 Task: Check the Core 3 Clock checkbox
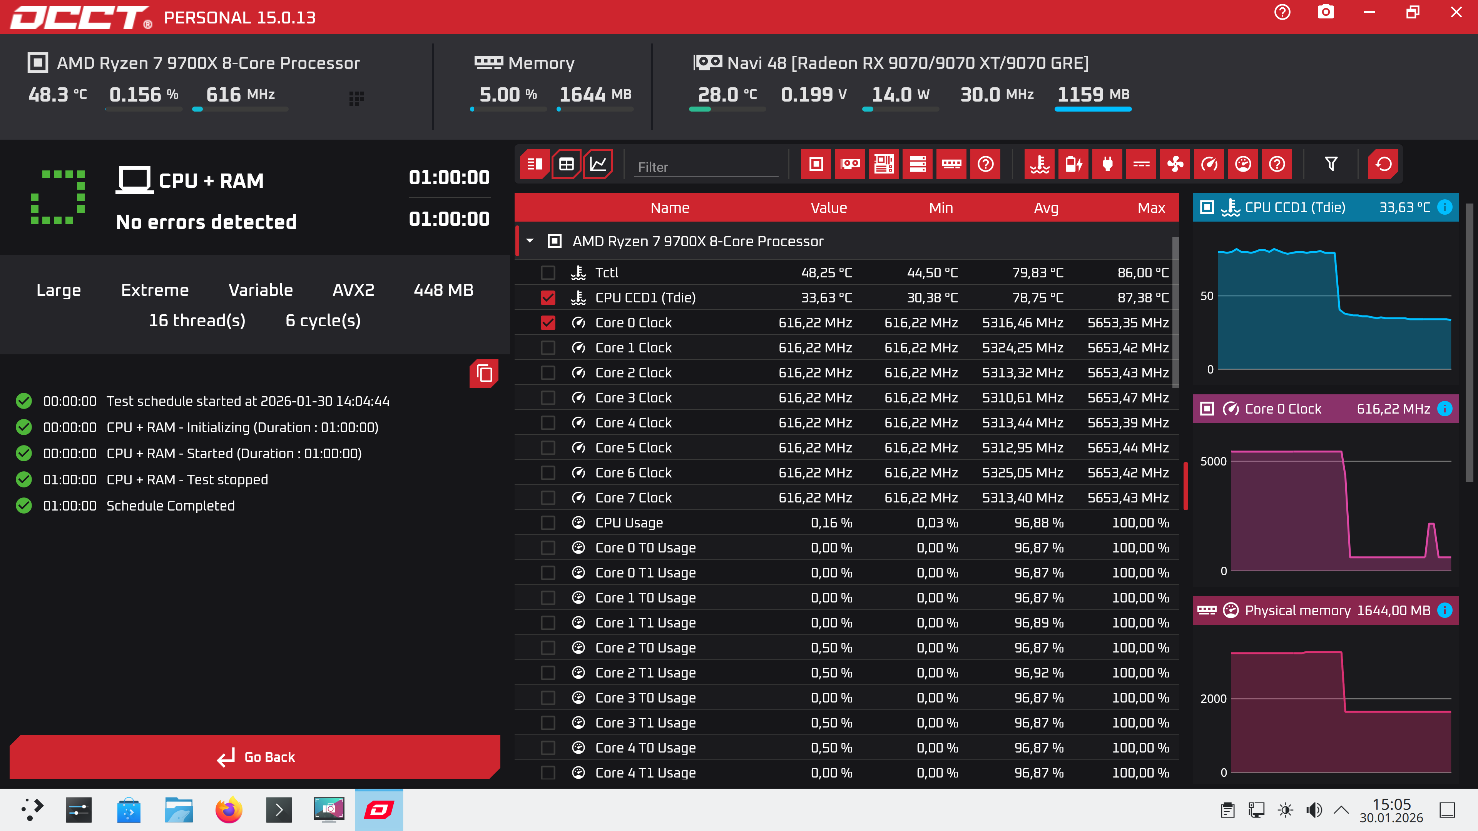click(x=548, y=398)
